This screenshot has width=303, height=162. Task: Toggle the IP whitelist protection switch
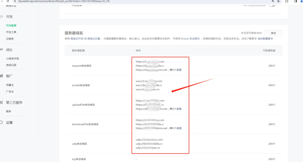pyautogui.click(x=272, y=5)
